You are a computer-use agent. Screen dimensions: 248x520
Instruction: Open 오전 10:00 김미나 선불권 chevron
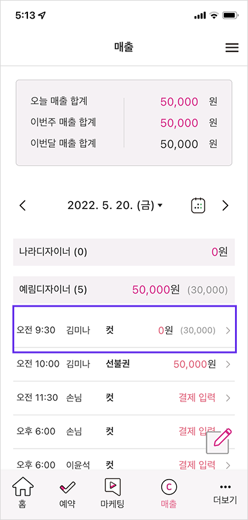[x=228, y=364]
